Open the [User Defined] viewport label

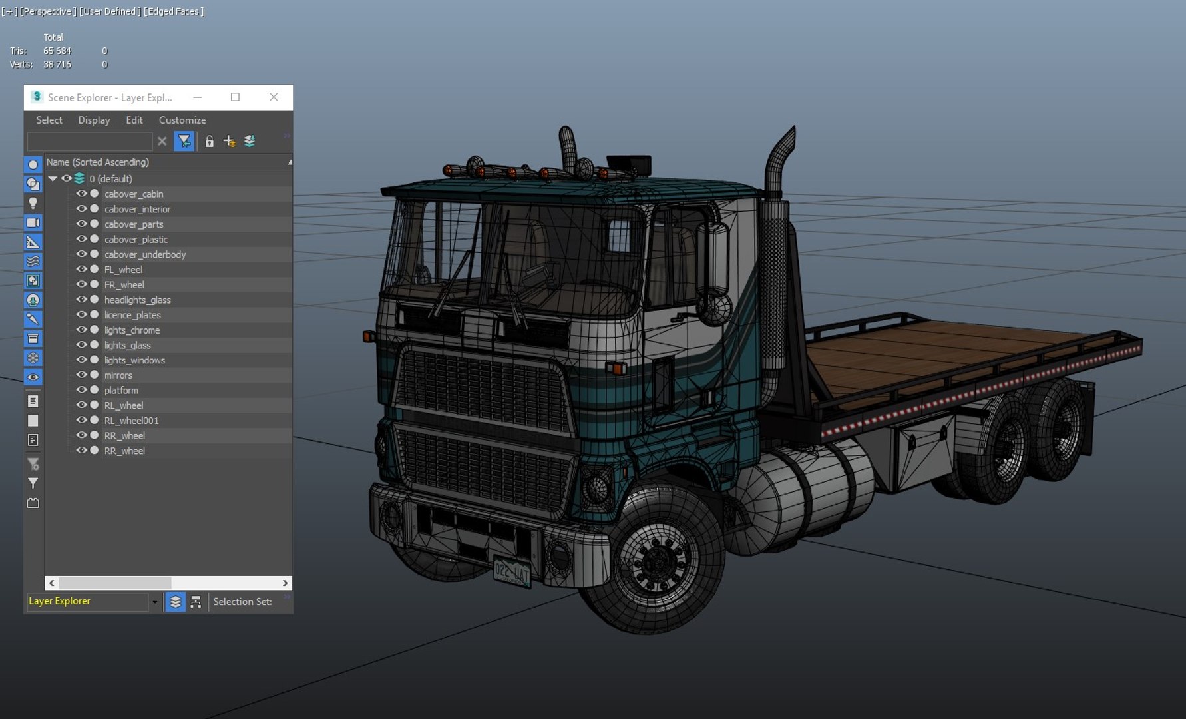coord(109,11)
